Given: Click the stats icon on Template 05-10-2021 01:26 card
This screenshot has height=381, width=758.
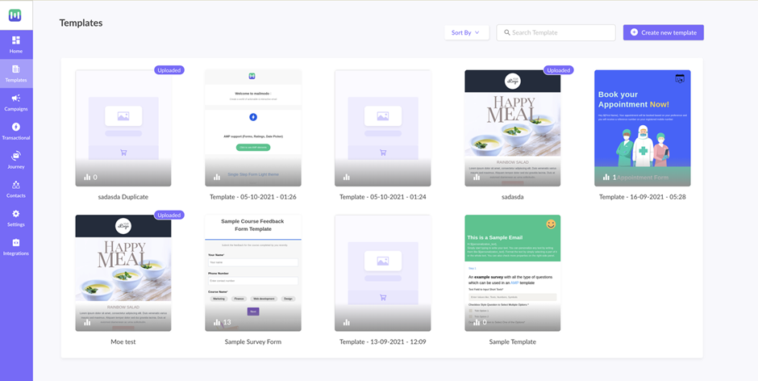Looking at the screenshot, I should click(217, 178).
